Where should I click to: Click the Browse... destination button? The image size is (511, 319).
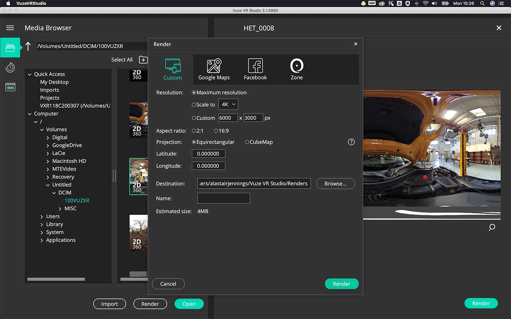pyautogui.click(x=335, y=183)
